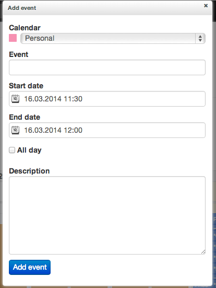Click the description resize grip icon
This screenshot has height=288, width=216.
click(x=203, y=252)
